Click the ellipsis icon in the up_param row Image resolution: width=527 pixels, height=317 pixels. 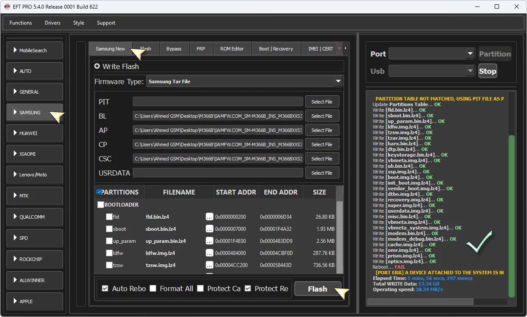[210, 241]
